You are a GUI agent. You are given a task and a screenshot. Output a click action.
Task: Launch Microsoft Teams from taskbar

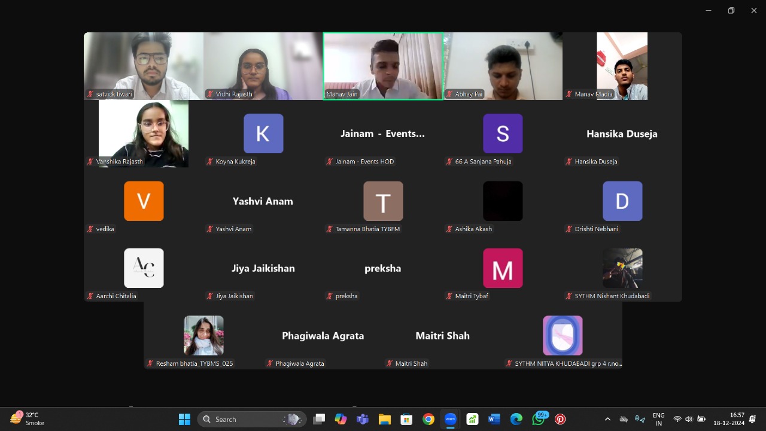(362, 419)
